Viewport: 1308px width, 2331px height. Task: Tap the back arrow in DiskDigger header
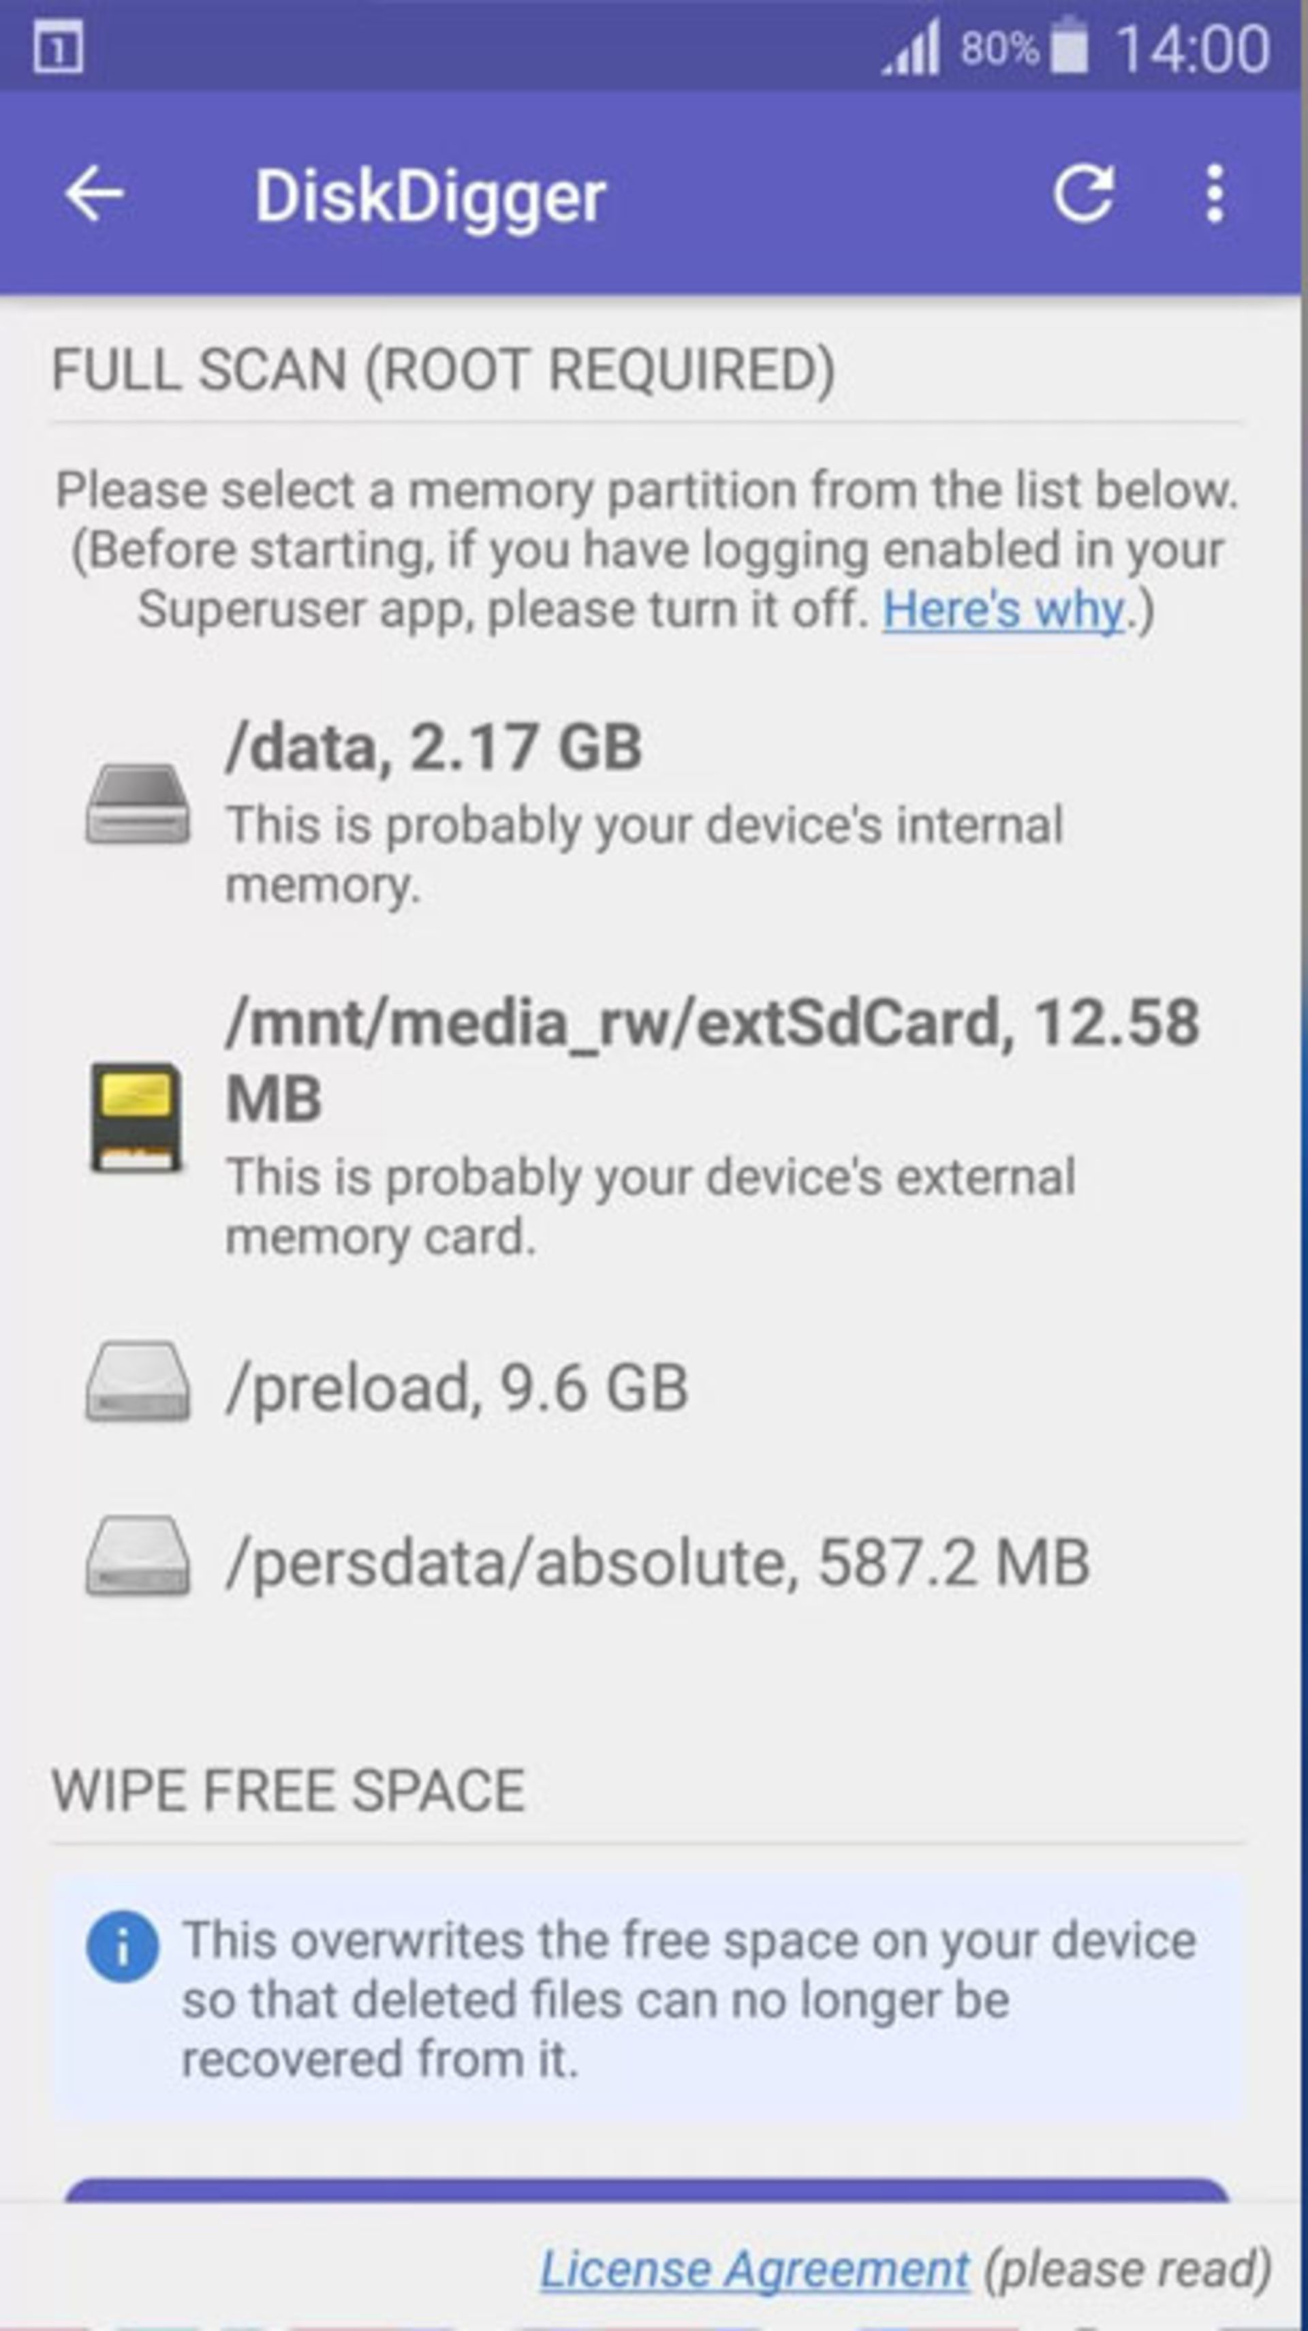[x=94, y=193]
